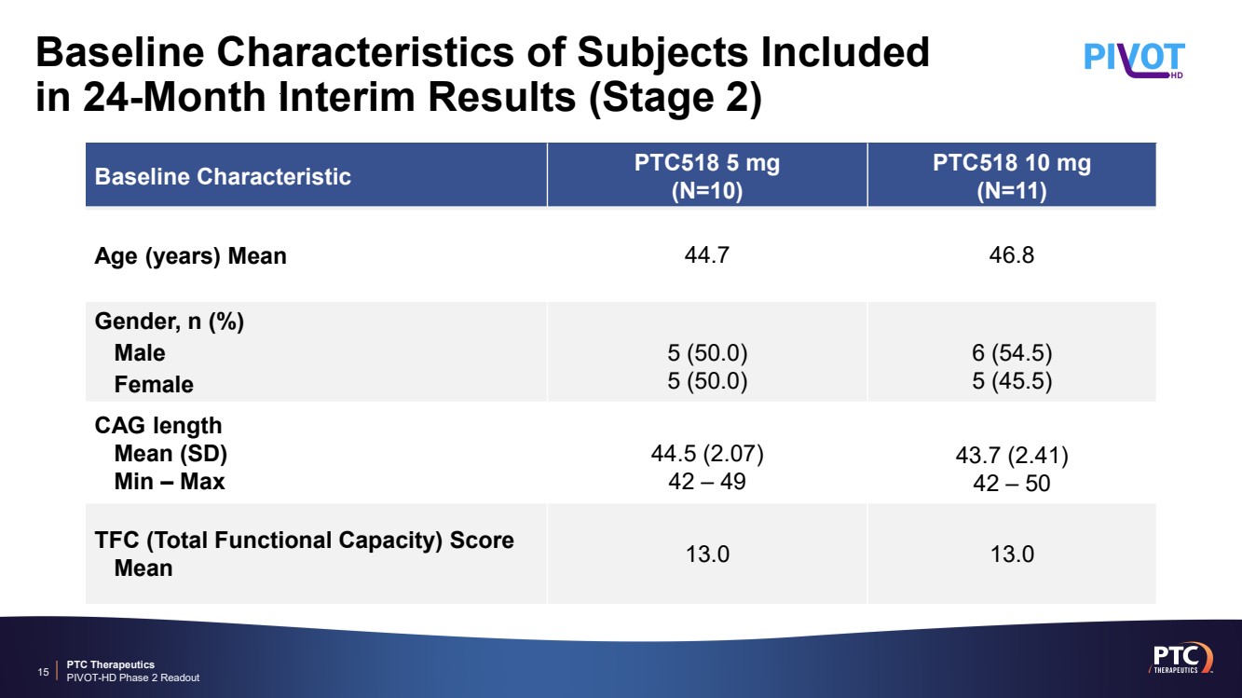The image size is (1242, 698).
Task: Click the 46.8 age value cell
Action: (x=1012, y=255)
